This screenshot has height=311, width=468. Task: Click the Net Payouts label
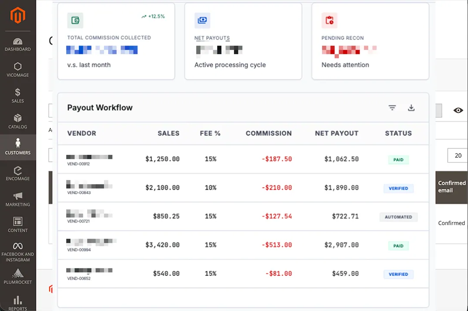212,38
